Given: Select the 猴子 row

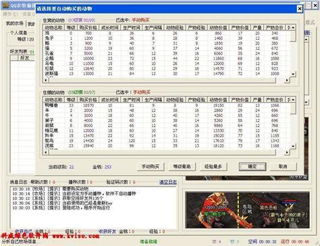Looking at the screenshot, I should [x=166, y=120].
